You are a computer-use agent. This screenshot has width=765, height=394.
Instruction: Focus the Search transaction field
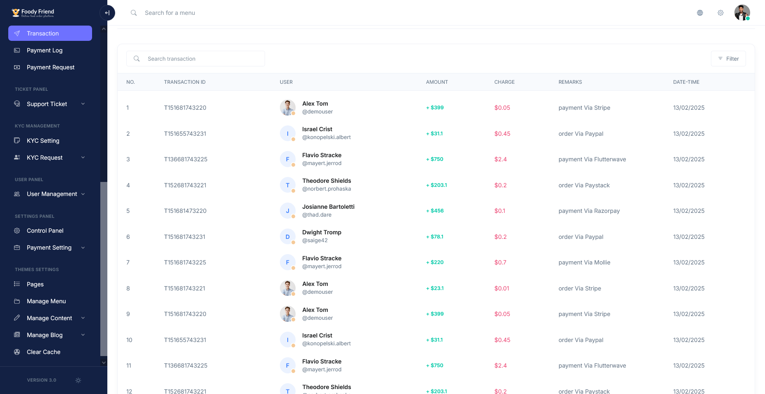click(196, 59)
